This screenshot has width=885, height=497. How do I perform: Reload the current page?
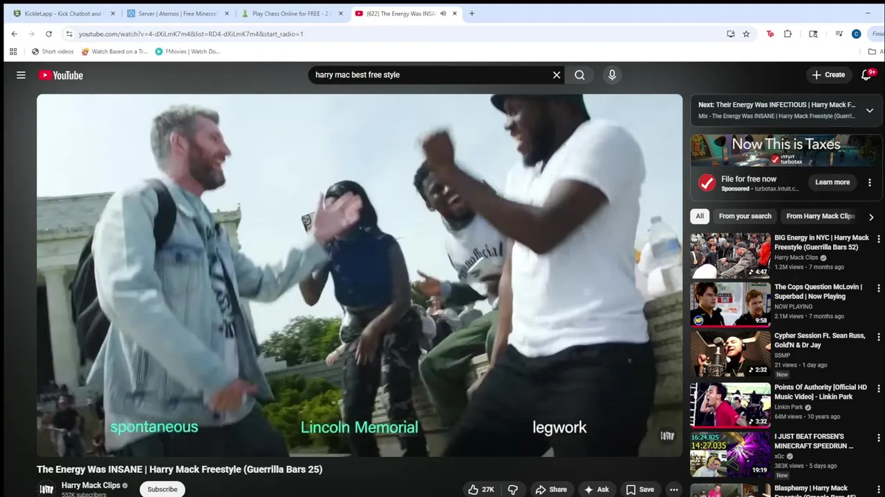48,34
